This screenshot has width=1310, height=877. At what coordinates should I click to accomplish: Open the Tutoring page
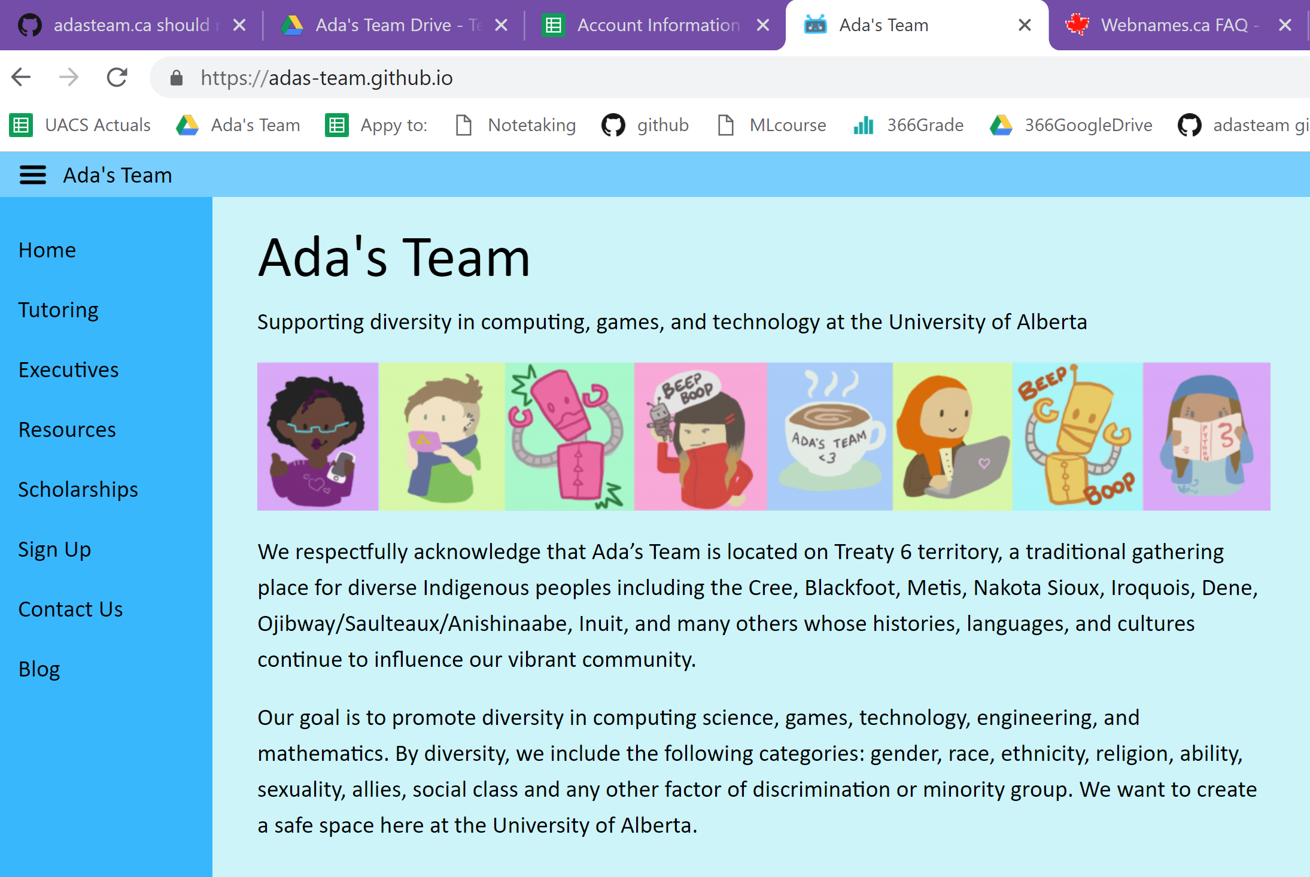(x=58, y=309)
